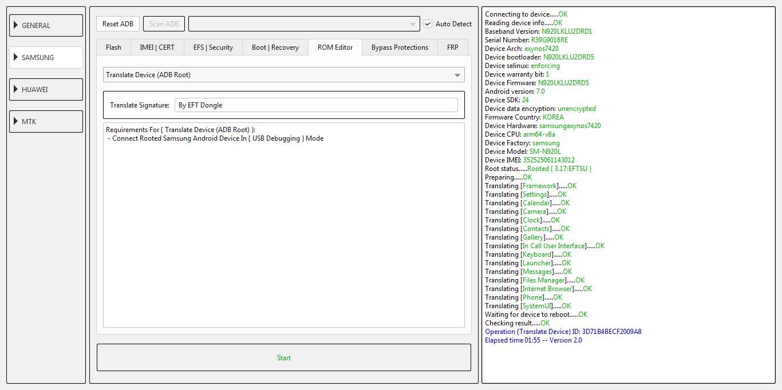Click the Device CPU arm64-v8a log line
This screenshot has width=782, height=390.
coord(520,134)
